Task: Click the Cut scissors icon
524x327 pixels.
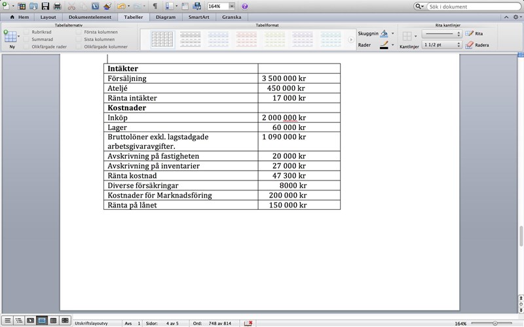Action: [71, 6]
